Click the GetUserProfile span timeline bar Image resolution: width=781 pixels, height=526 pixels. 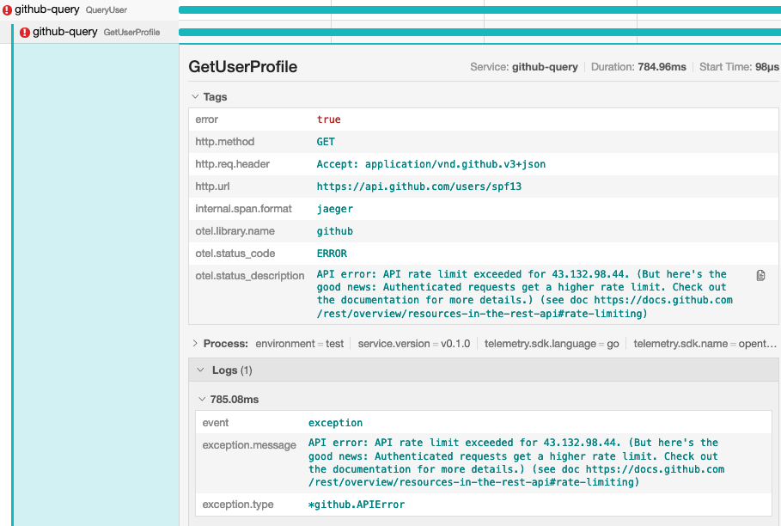pos(479,33)
